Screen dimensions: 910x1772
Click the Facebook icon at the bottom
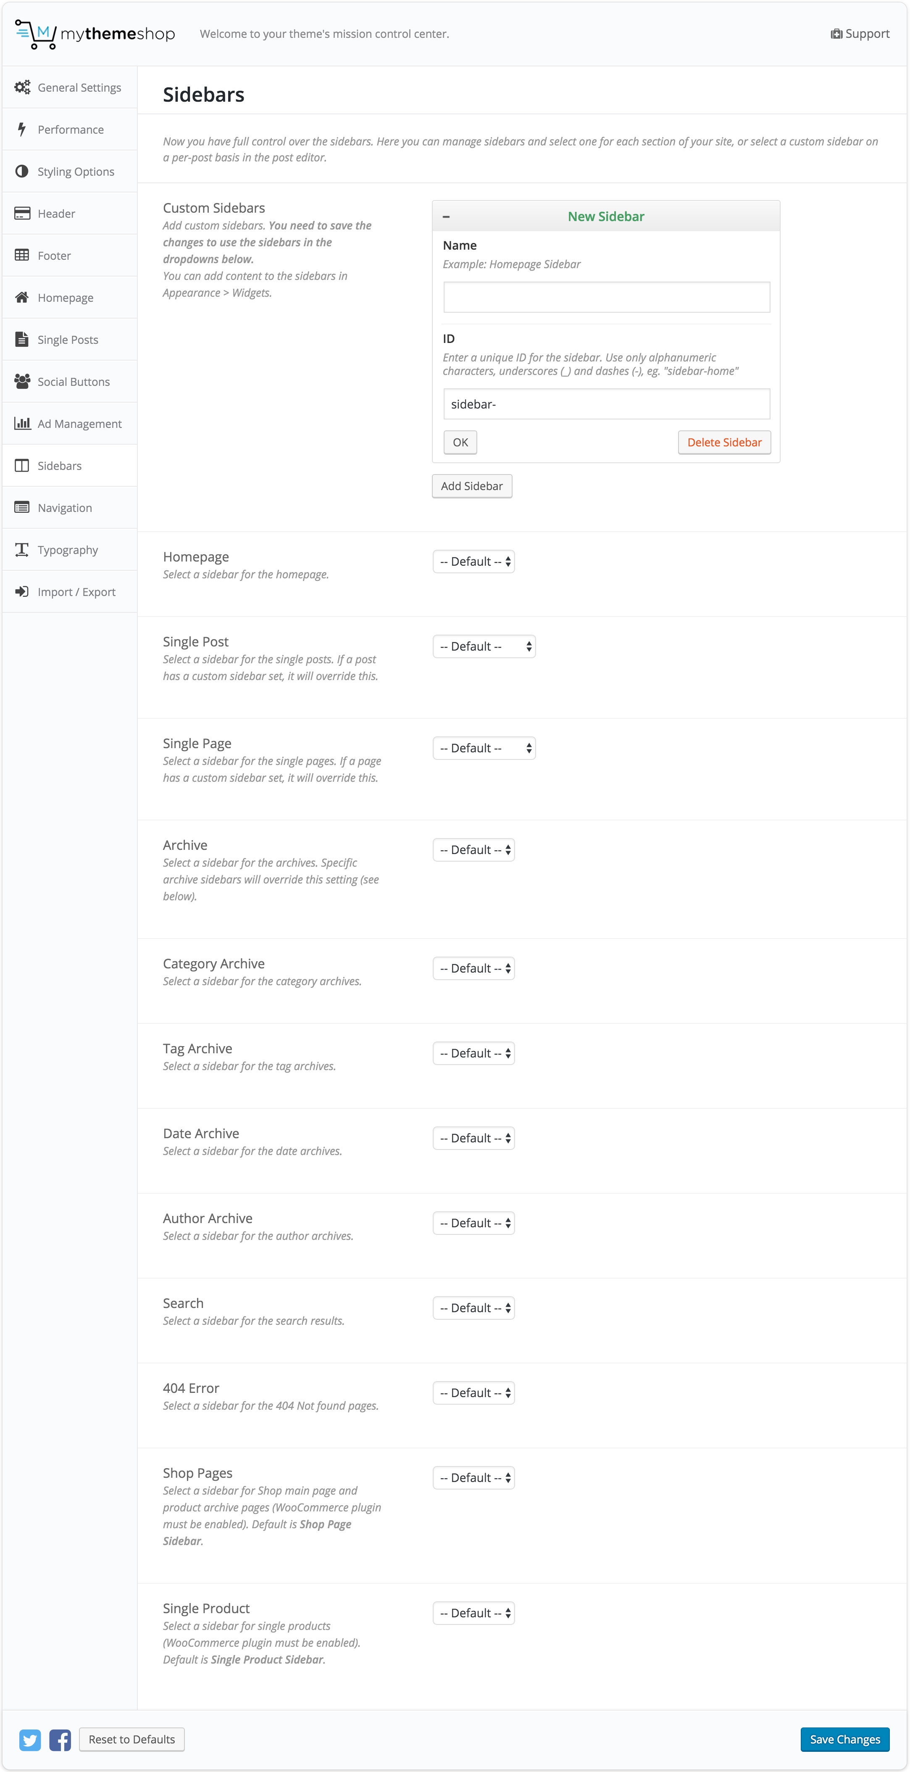click(x=60, y=1740)
